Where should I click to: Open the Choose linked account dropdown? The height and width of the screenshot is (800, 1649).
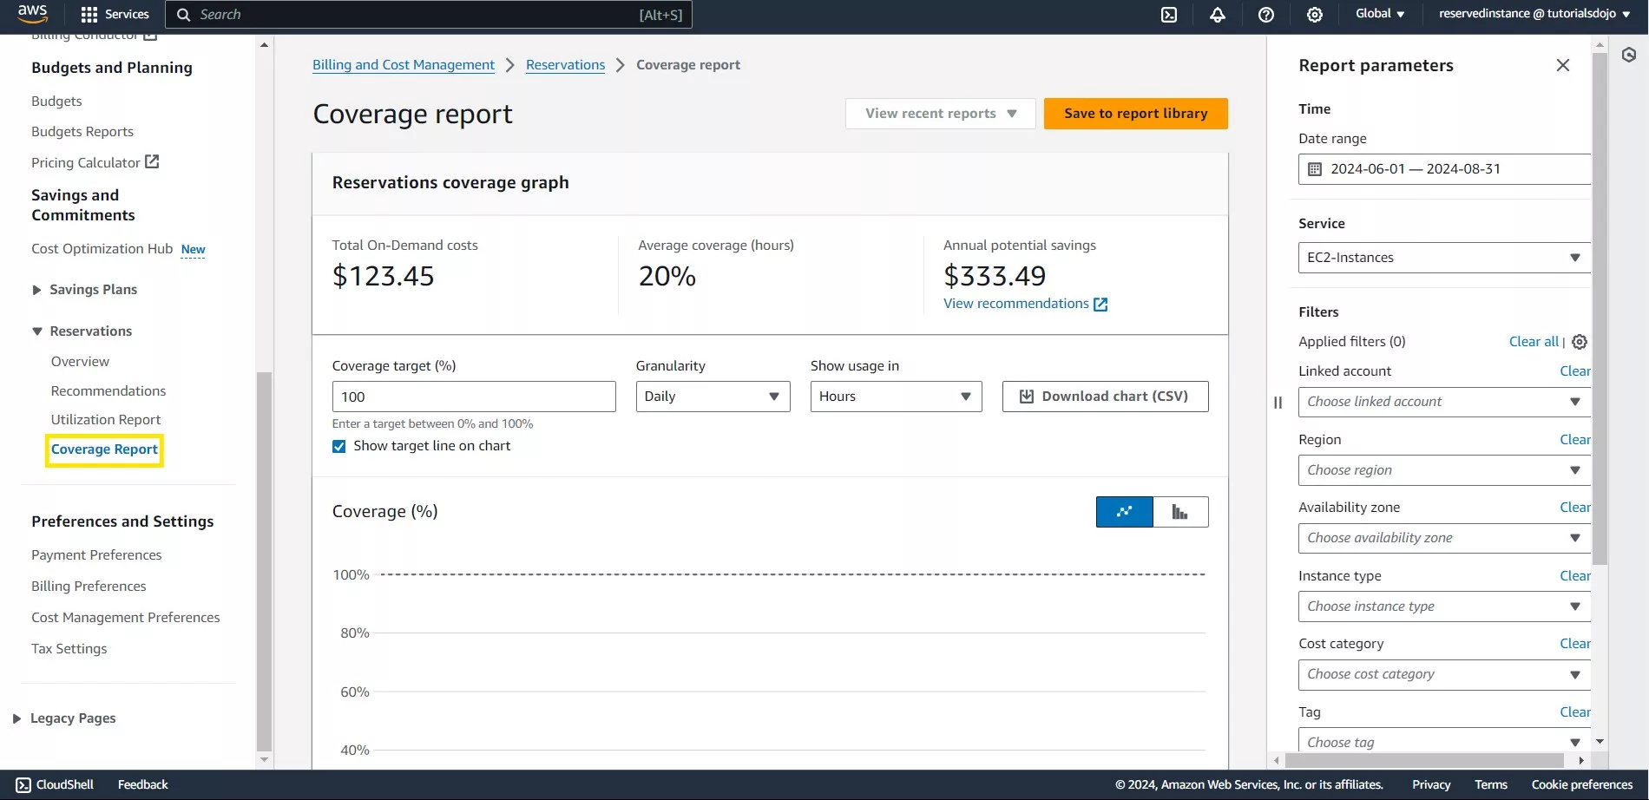point(1444,402)
